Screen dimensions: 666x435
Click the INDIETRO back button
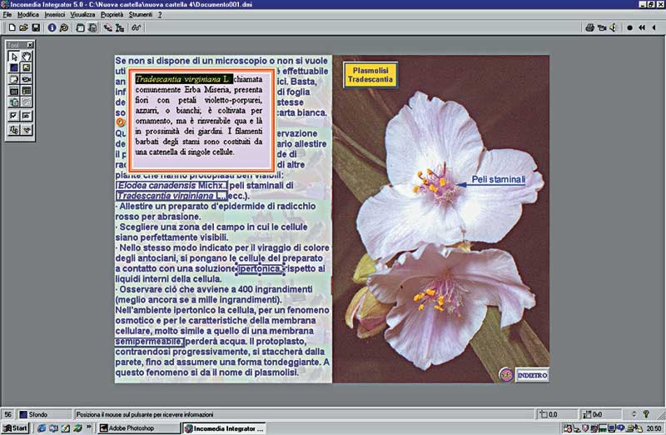(531, 375)
